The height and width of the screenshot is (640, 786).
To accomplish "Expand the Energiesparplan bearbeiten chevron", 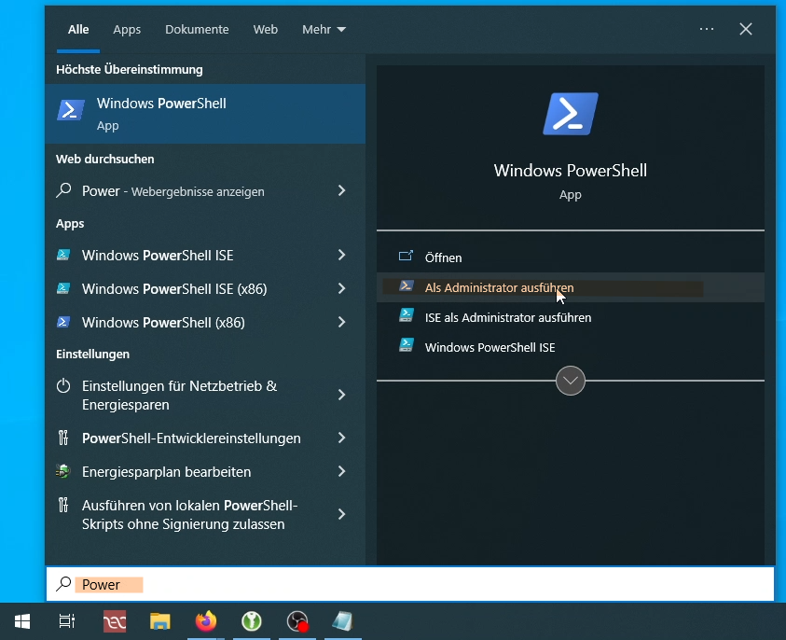I will 342,471.
